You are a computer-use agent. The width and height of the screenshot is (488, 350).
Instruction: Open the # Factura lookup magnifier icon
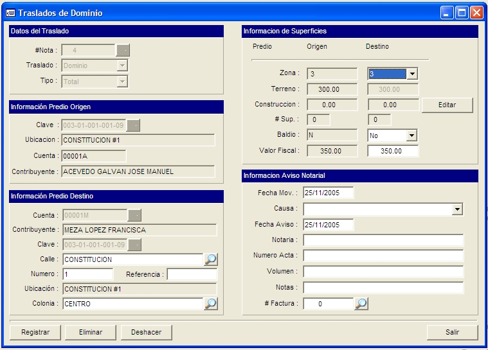(361, 304)
